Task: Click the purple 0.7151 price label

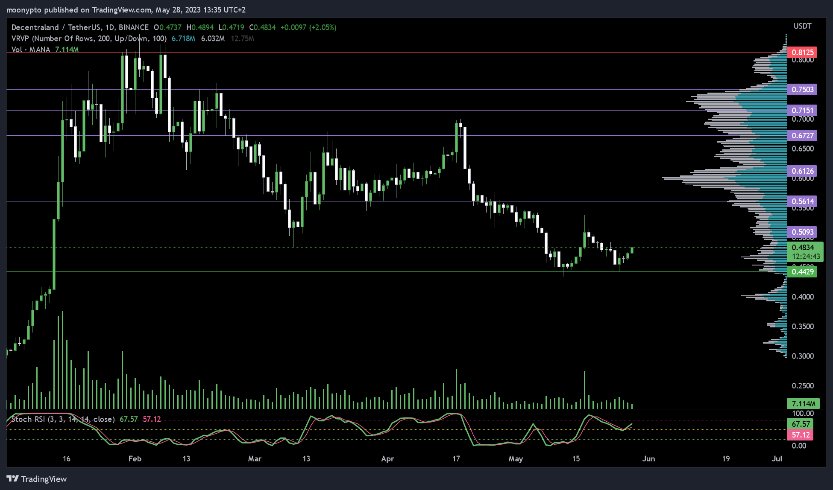Action: (x=802, y=110)
